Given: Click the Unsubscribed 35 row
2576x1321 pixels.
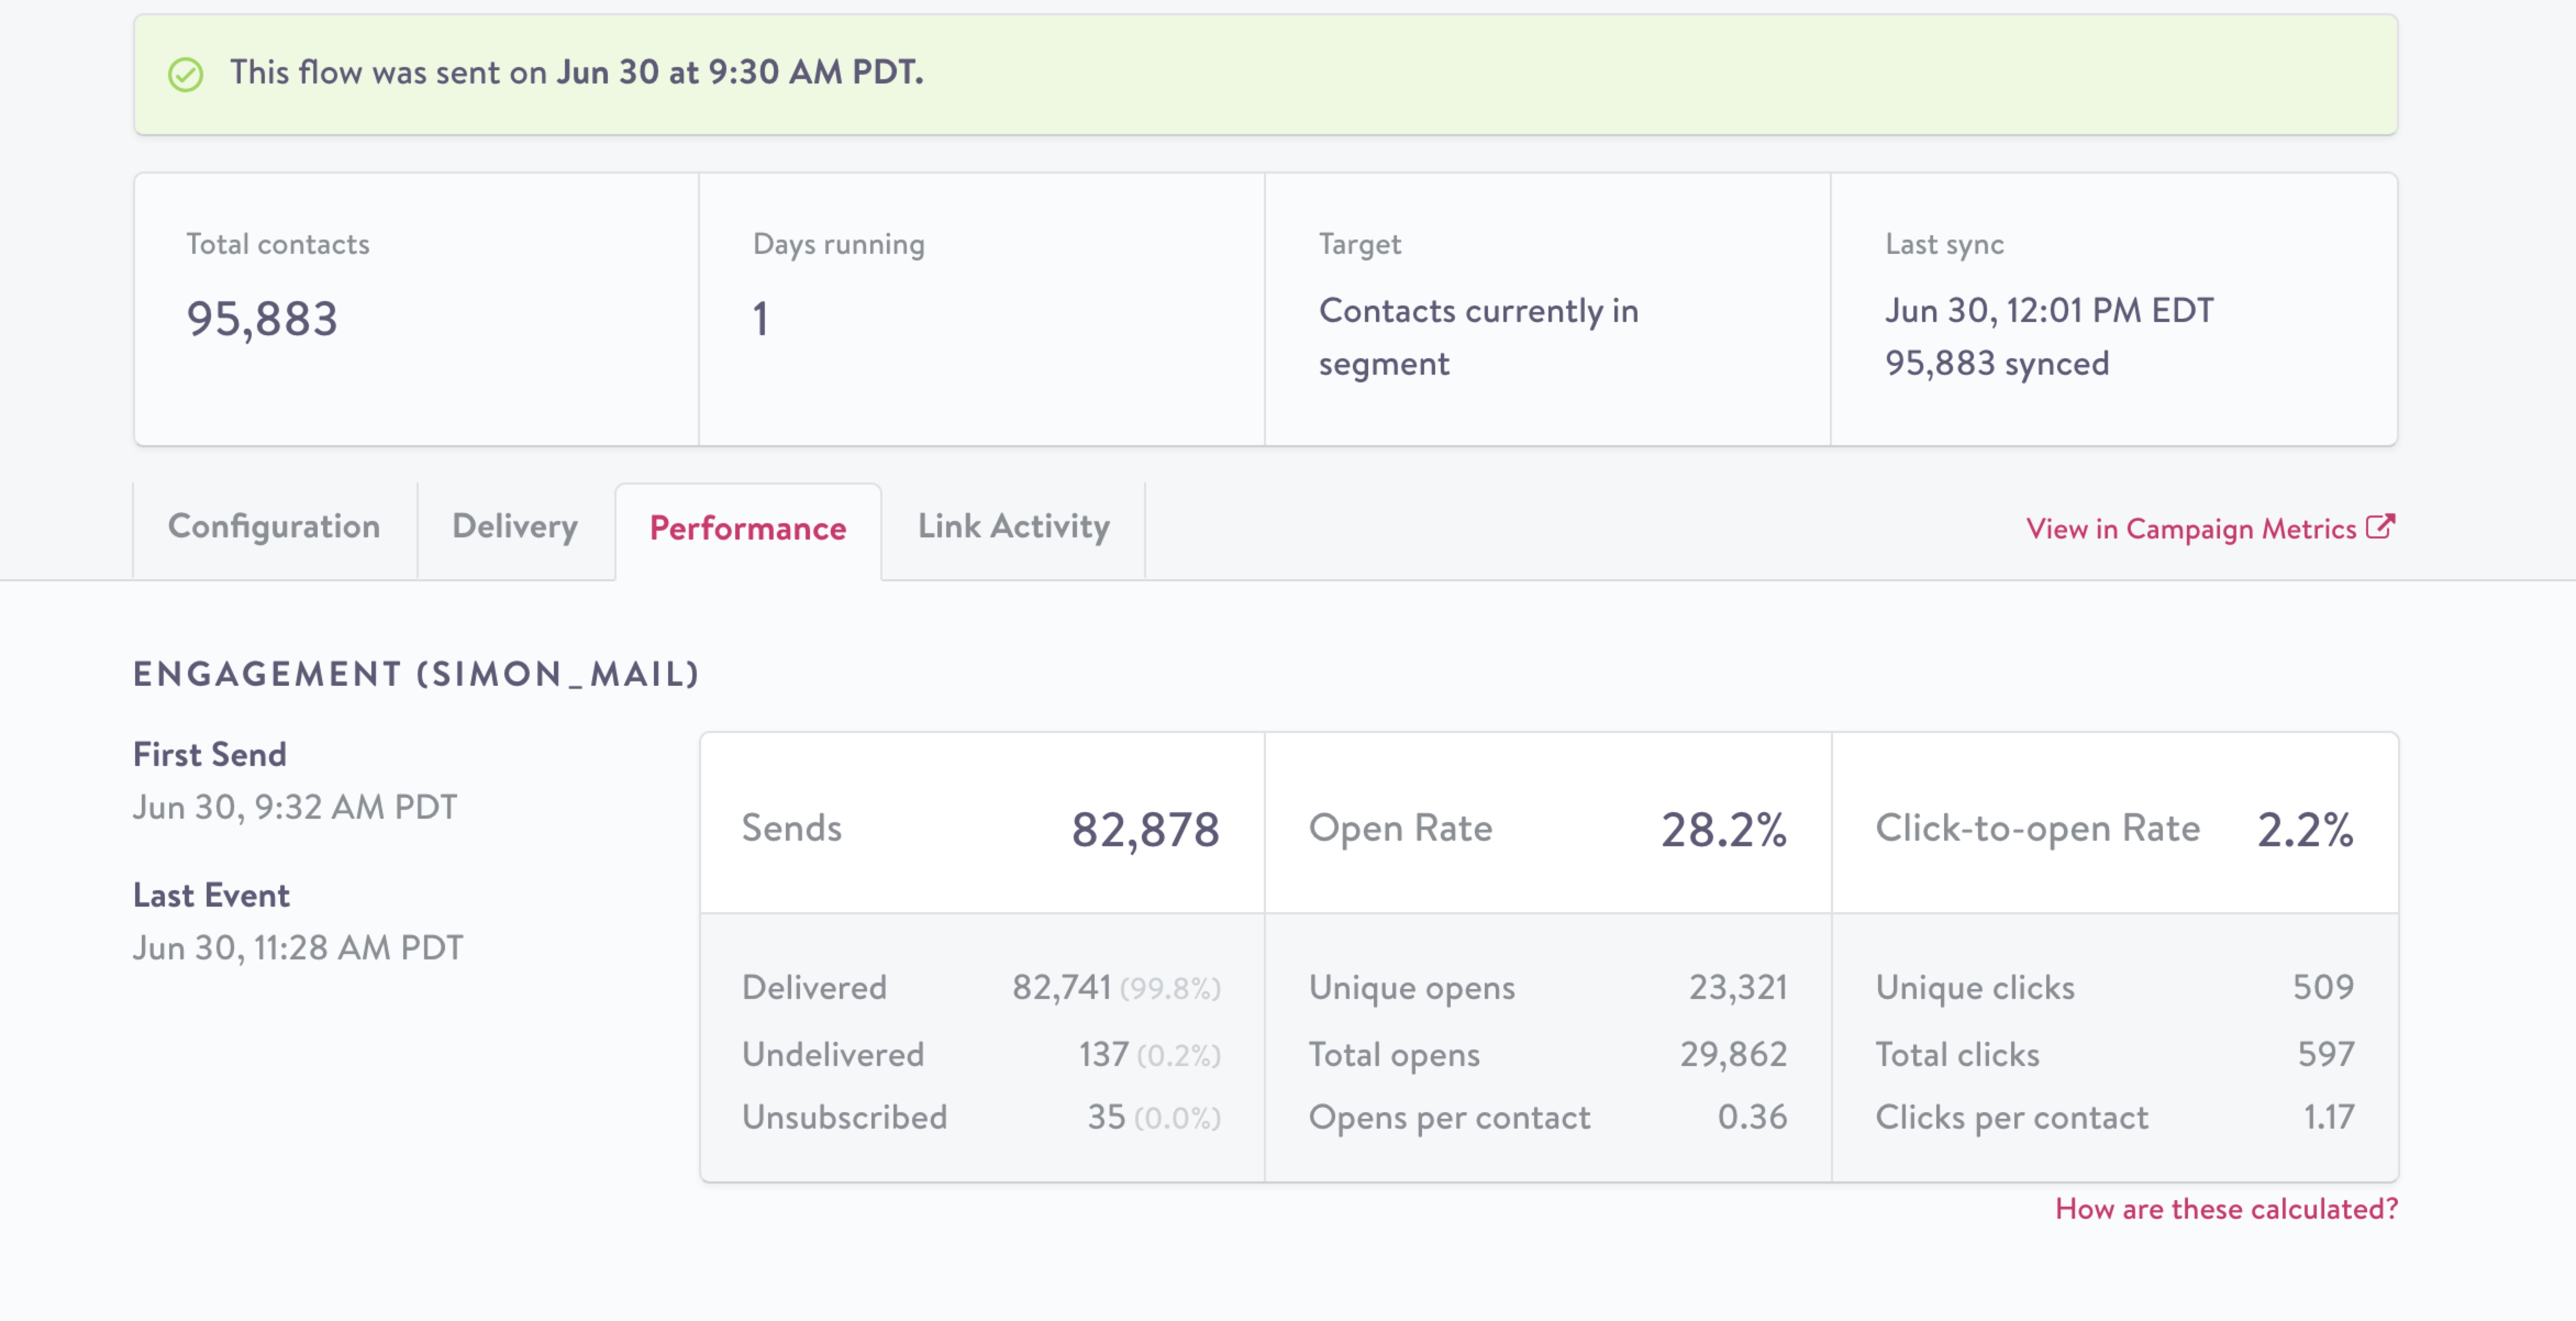Looking at the screenshot, I should pyautogui.click(x=981, y=1117).
